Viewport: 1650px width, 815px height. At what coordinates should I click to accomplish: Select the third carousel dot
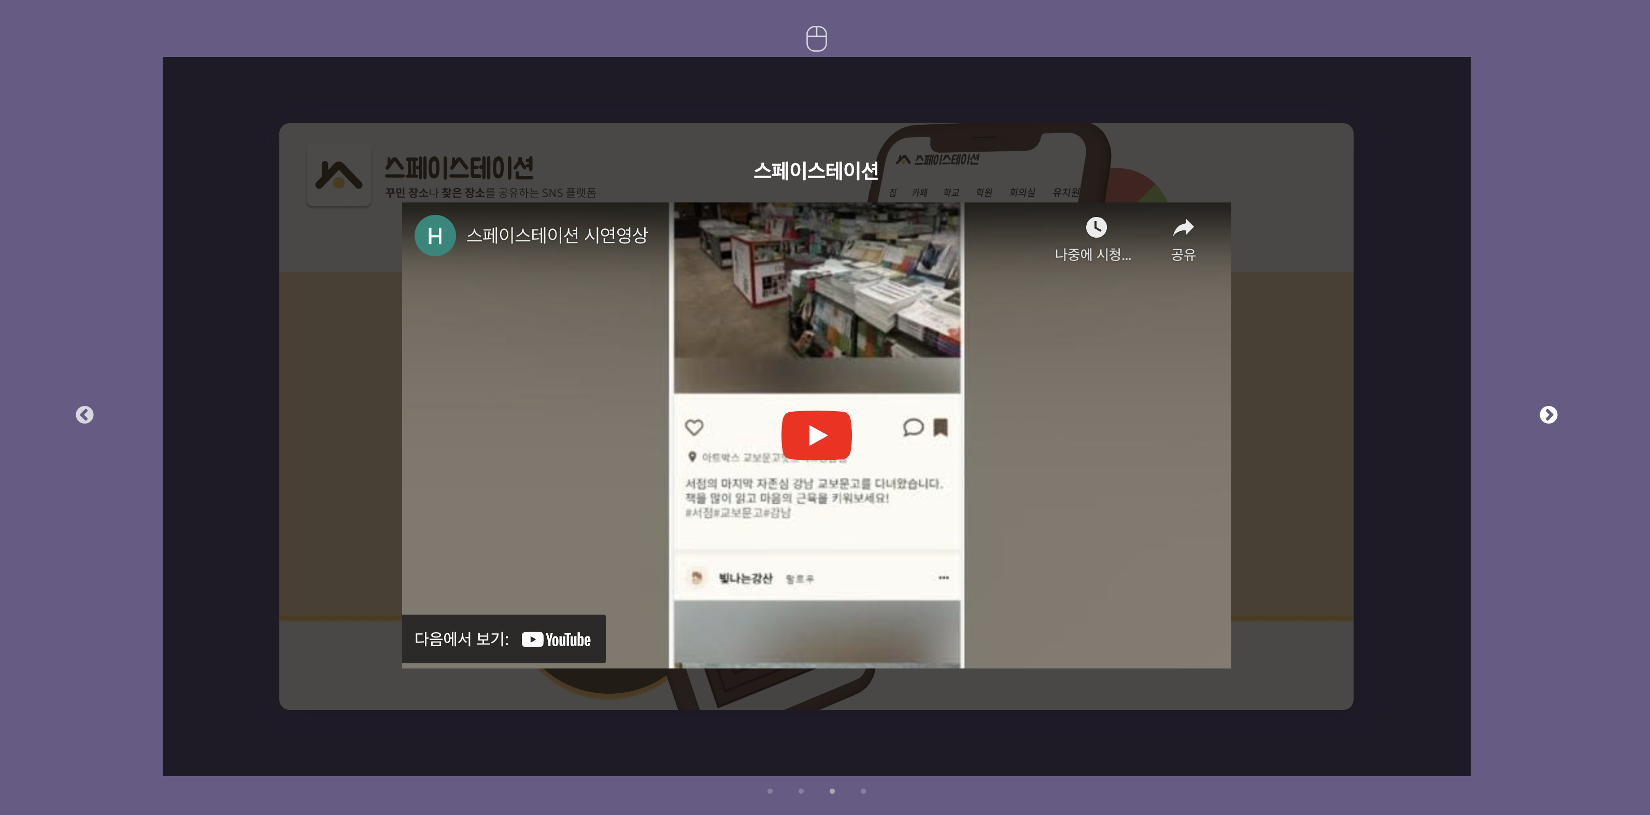[x=832, y=791]
